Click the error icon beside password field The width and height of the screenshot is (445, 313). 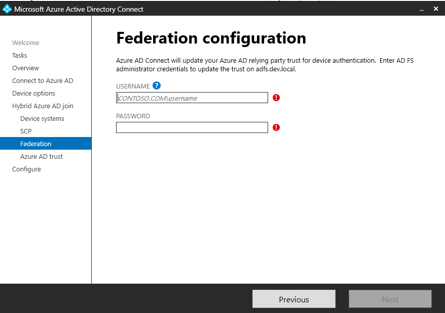[276, 127]
